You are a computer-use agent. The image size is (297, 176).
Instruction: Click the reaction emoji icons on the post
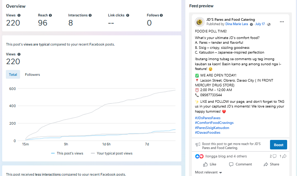point(200,156)
